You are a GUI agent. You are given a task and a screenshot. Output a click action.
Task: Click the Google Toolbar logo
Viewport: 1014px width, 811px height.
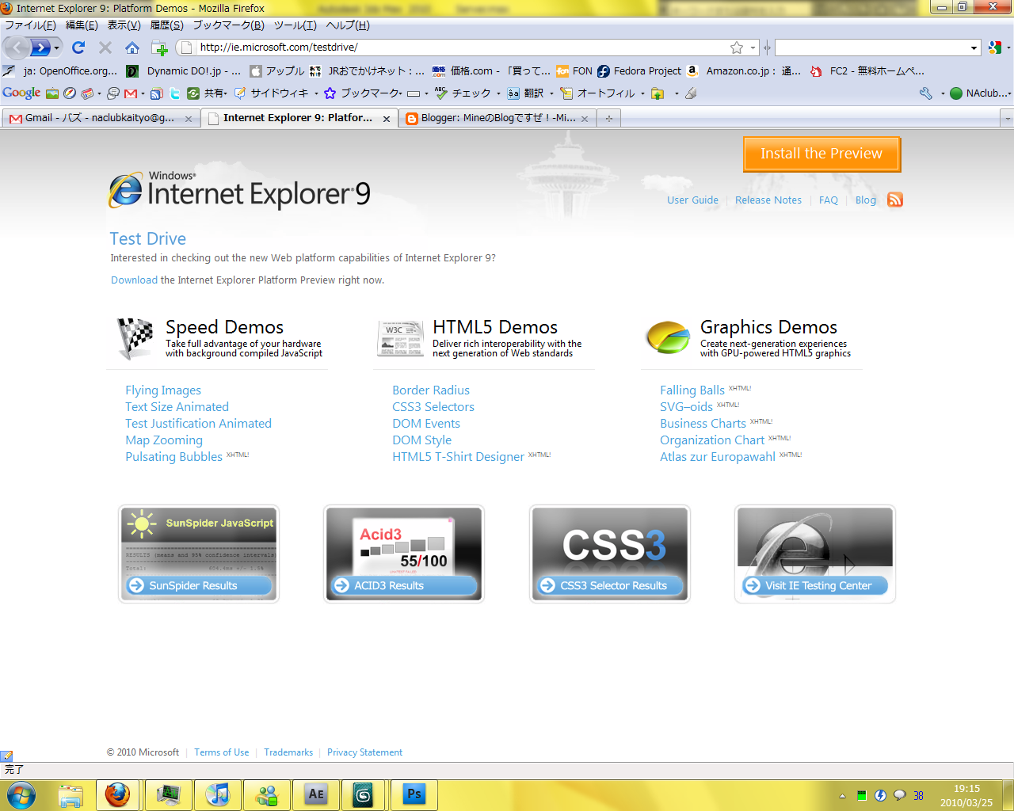click(x=21, y=93)
